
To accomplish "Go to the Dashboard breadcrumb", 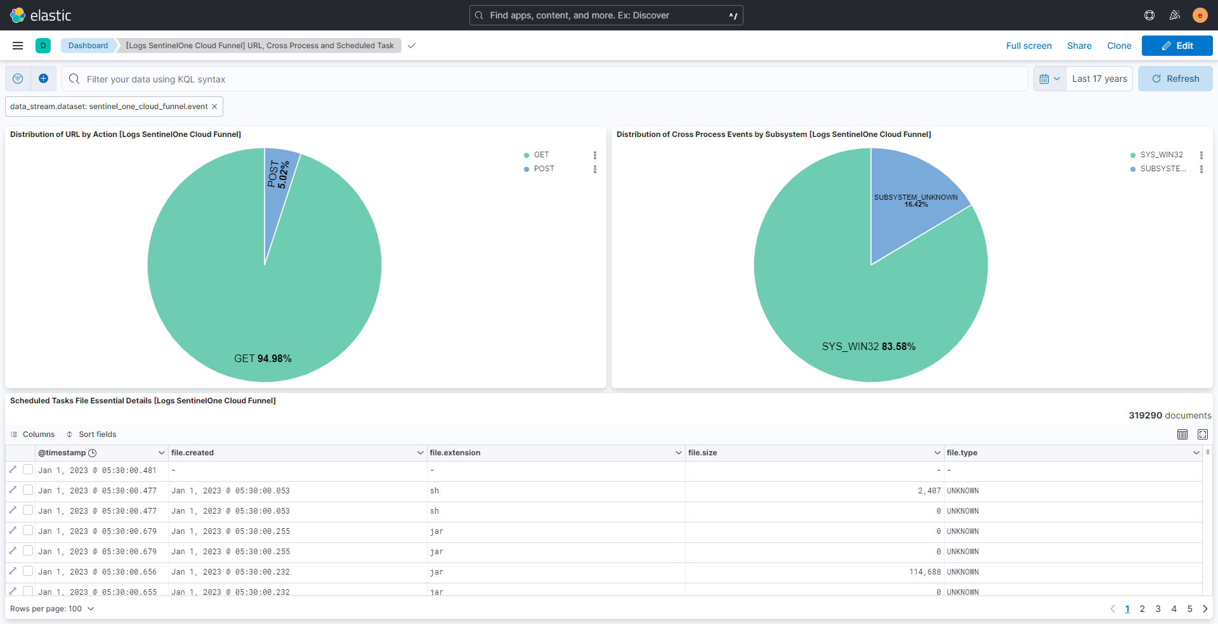I will point(88,46).
